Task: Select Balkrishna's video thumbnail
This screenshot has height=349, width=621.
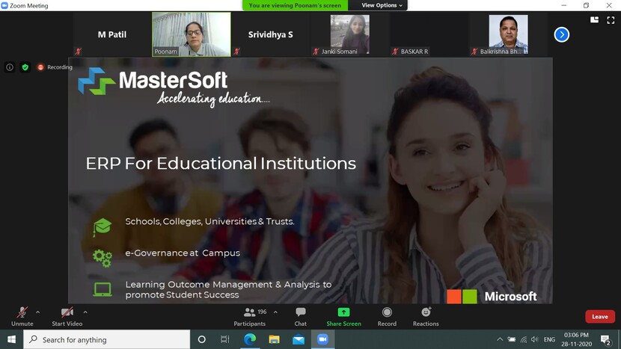Action: 508,34
